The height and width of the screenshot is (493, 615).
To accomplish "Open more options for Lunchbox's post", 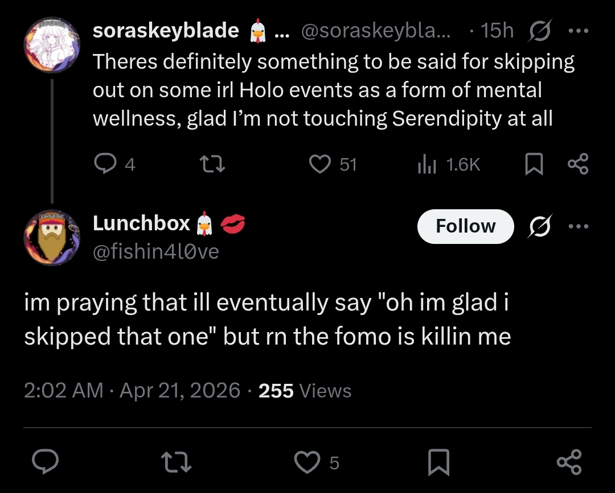I will click(x=579, y=226).
